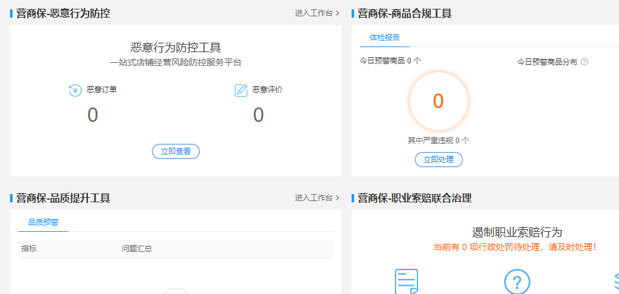
Task: Click the 营商保-品质提升工具 section title
Action: [63, 198]
